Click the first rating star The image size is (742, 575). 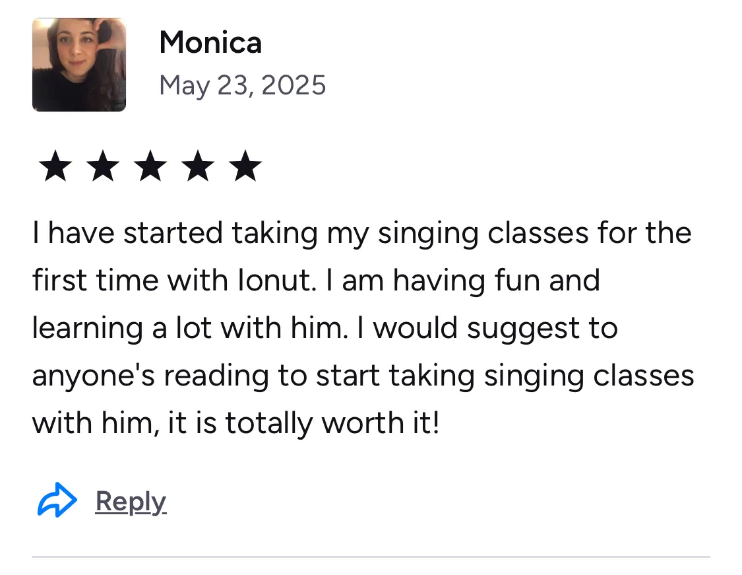click(55, 166)
